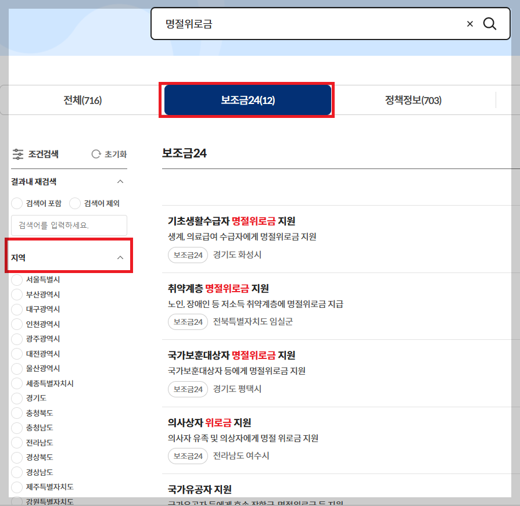Viewport: 520px width, 506px height.
Task: Switch to the 정책정보(703) tab
Action: click(x=413, y=99)
